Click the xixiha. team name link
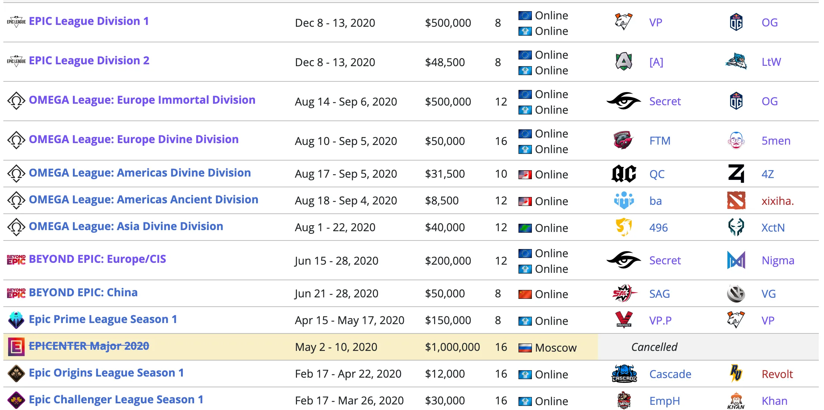The image size is (824, 410). click(x=778, y=201)
